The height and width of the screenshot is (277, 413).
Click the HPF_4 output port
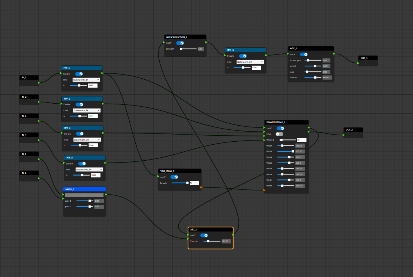(x=105, y=163)
